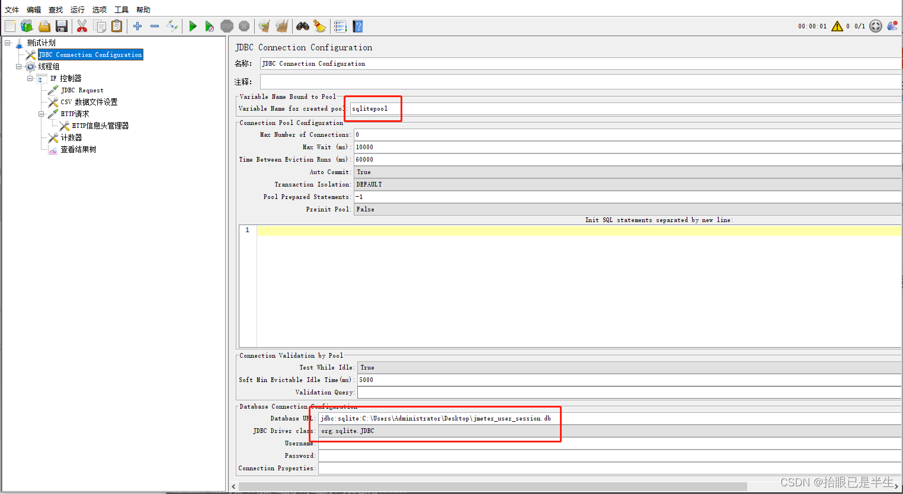This screenshot has width=903, height=494.
Task: Select 查看结果树 in the tree
Action: click(78, 149)
